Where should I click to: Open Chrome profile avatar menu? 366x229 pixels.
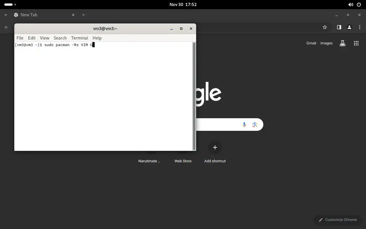(x=349, y=27)
